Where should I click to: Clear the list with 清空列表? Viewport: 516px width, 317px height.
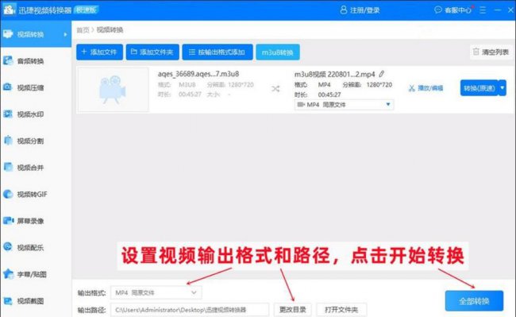[491, 52]
